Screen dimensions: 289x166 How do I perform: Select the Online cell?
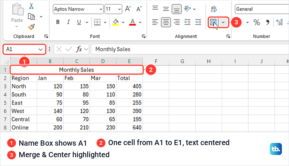24,128
